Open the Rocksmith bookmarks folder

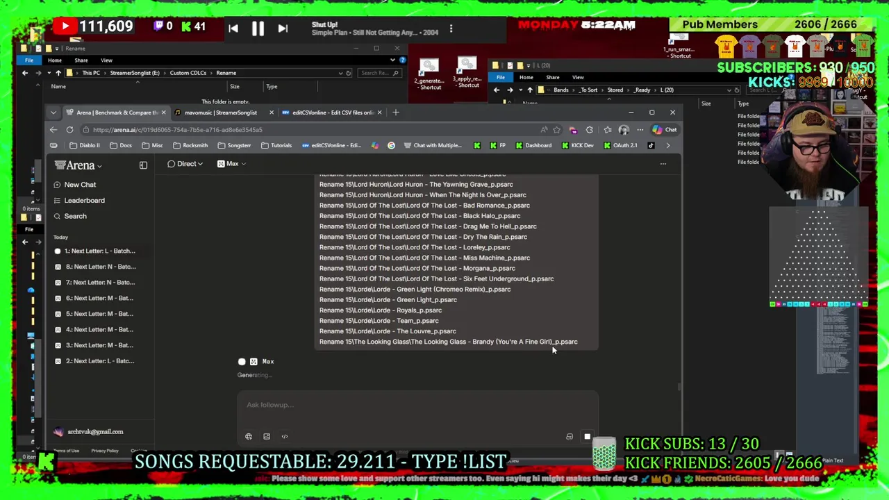click(x=190, y=146)
